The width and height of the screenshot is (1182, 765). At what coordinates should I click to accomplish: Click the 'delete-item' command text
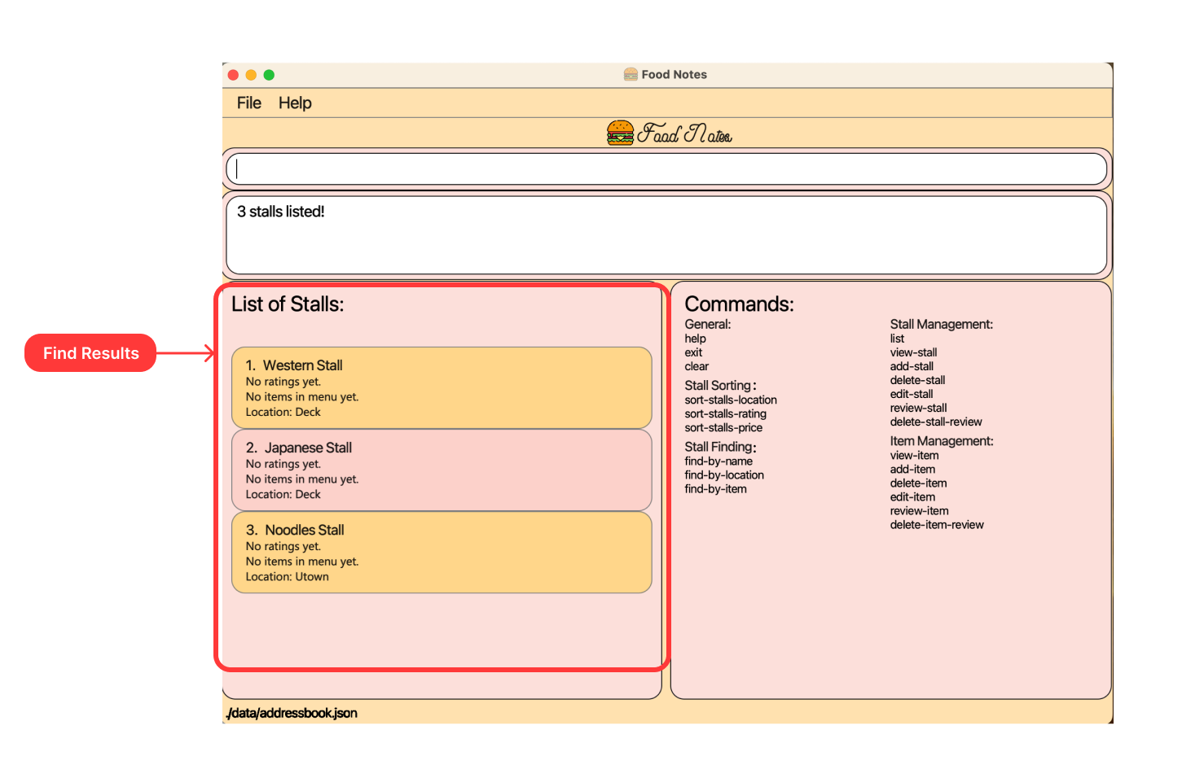pos(918,483)
